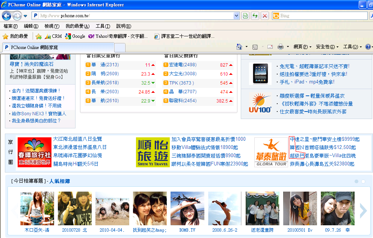
Task: Open the 檔案 menu
Action: [11, 26]
